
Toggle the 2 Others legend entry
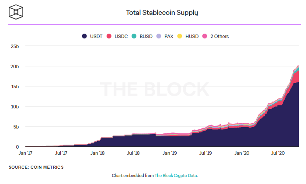(219, 36)
